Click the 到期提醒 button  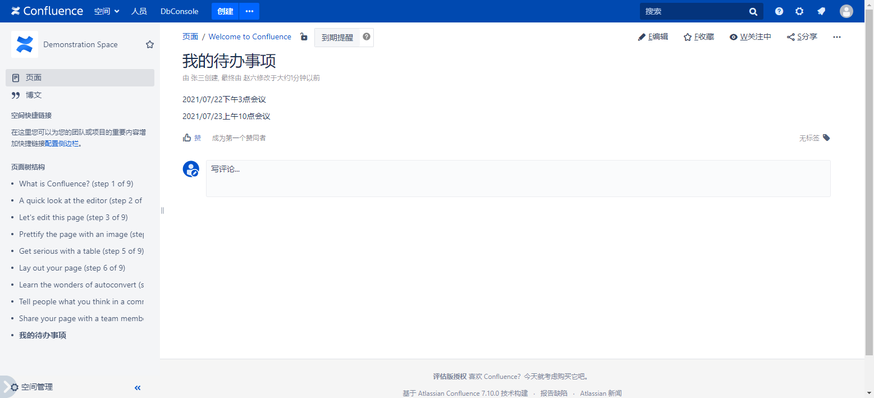[x=337, y=38]
